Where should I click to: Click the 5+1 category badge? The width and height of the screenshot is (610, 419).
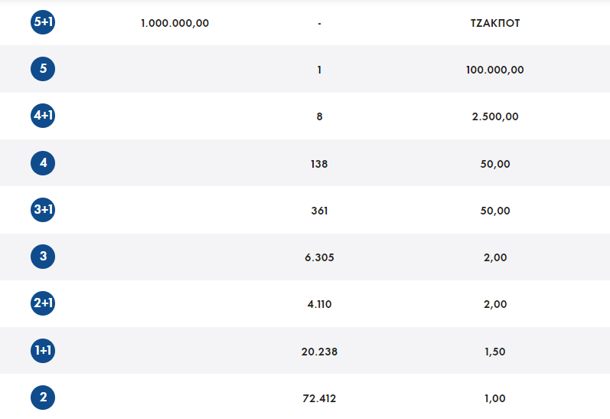[43, 22]
